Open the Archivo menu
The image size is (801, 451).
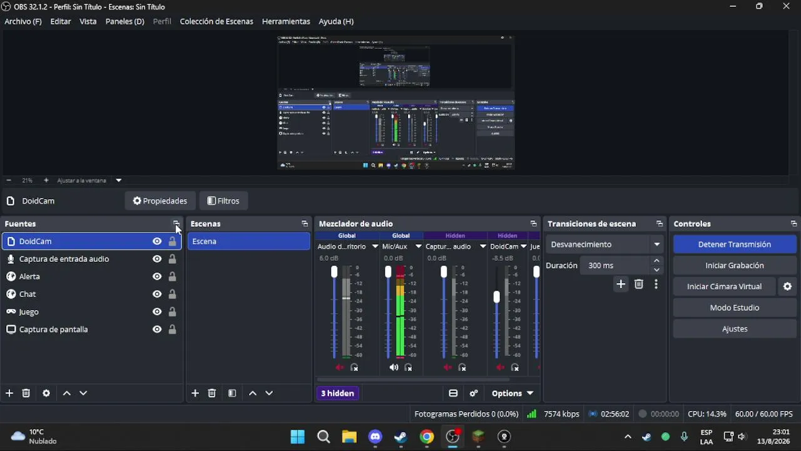[23, 21]
